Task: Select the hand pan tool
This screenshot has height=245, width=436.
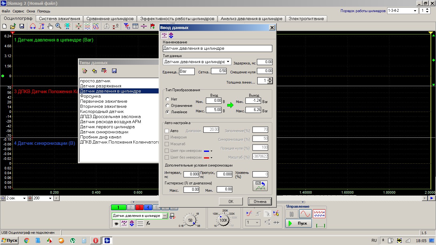Action: (x=50, y=26)
